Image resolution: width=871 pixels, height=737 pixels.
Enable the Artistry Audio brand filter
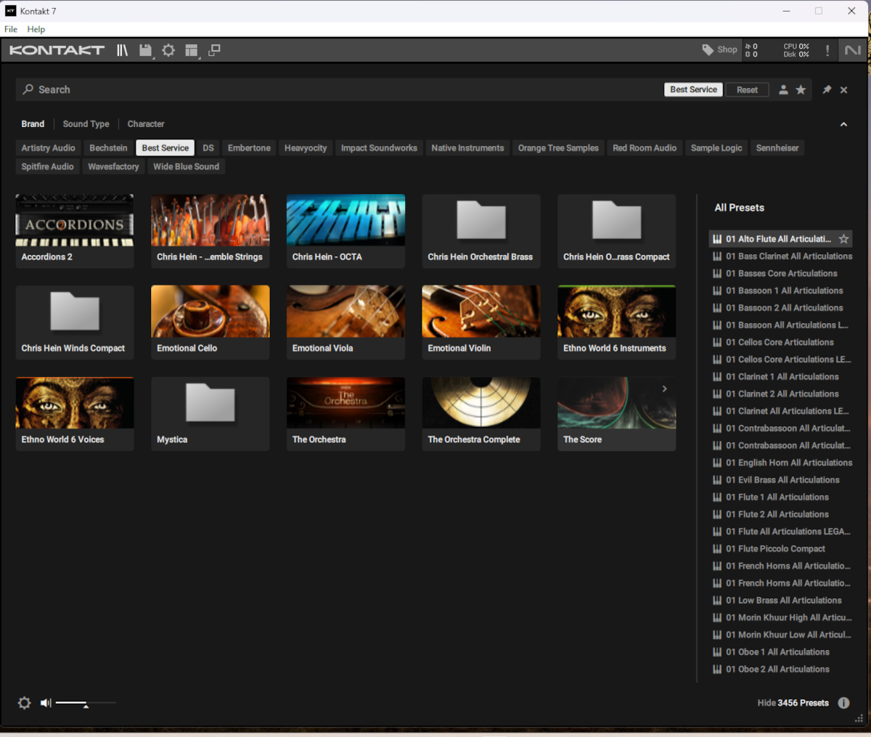click(x=48, y=148)
